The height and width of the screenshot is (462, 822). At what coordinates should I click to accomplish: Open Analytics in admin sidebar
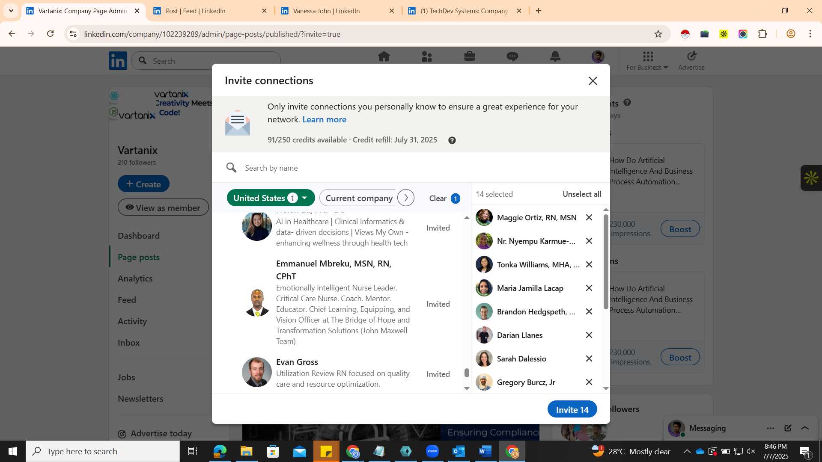[x=135, y=278]
